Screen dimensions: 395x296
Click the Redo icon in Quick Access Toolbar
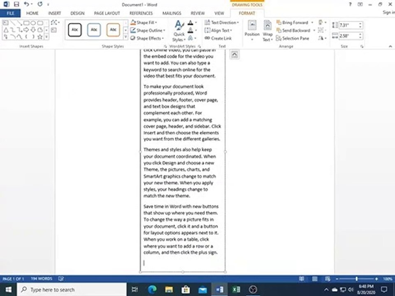click(40, 4)
